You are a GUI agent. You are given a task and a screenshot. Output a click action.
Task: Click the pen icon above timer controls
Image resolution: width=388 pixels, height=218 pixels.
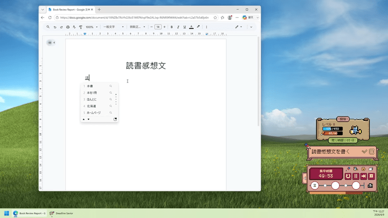pos(348,169)
